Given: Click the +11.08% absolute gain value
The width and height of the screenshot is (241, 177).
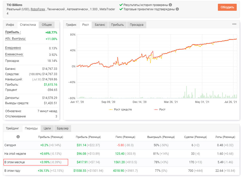Looking at the screenshot, I should coord(51,39).
